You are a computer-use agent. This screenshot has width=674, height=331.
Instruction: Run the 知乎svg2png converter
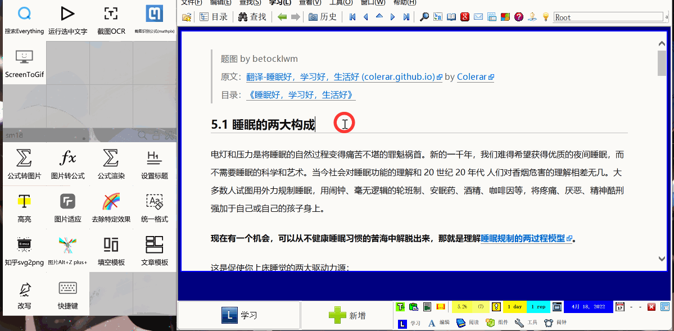25,251
